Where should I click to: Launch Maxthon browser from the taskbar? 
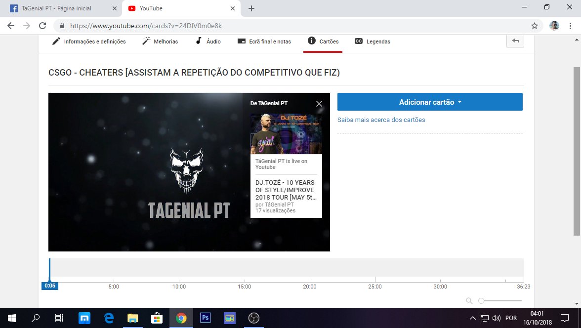pos(84,318)
